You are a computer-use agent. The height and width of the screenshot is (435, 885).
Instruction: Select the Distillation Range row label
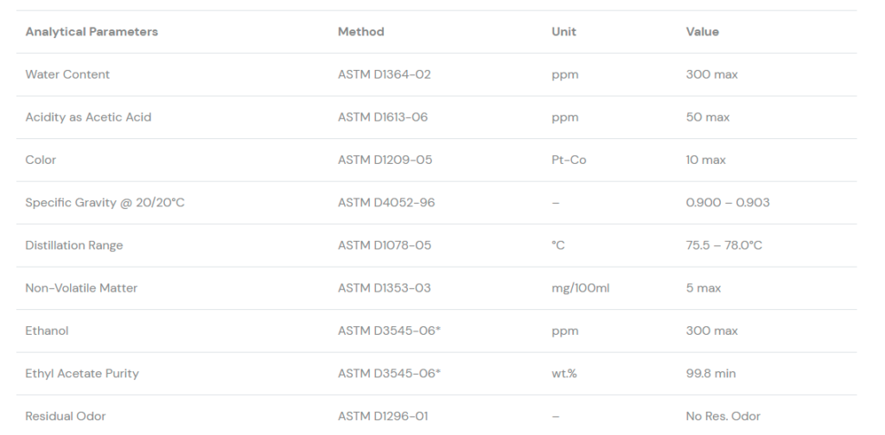(x=74, y=245)
